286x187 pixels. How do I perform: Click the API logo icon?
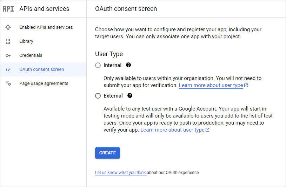click(x=8, y=9)
